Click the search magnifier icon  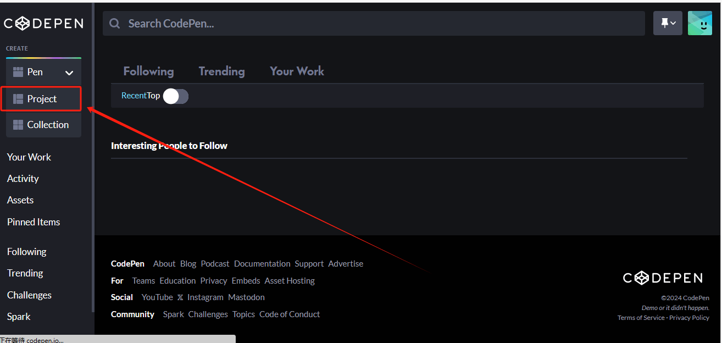click(x=114, y=23)
